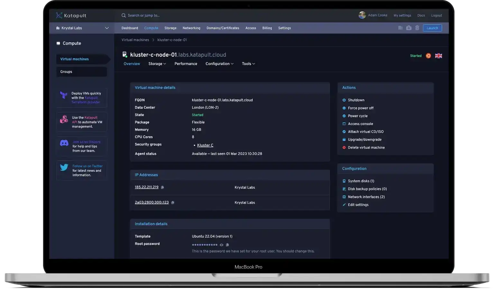Click the Ubuntu 22.04 (version 1) template value

pos(212,236)
